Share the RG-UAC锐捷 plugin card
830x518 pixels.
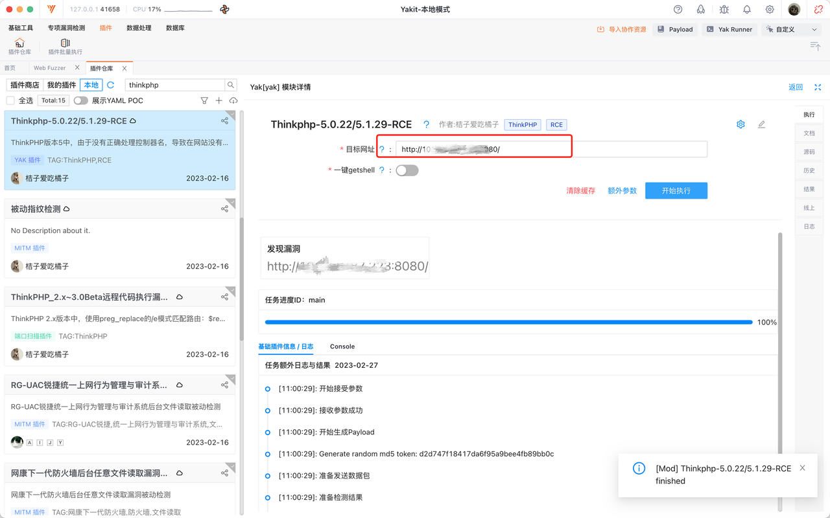pos(224,385)
